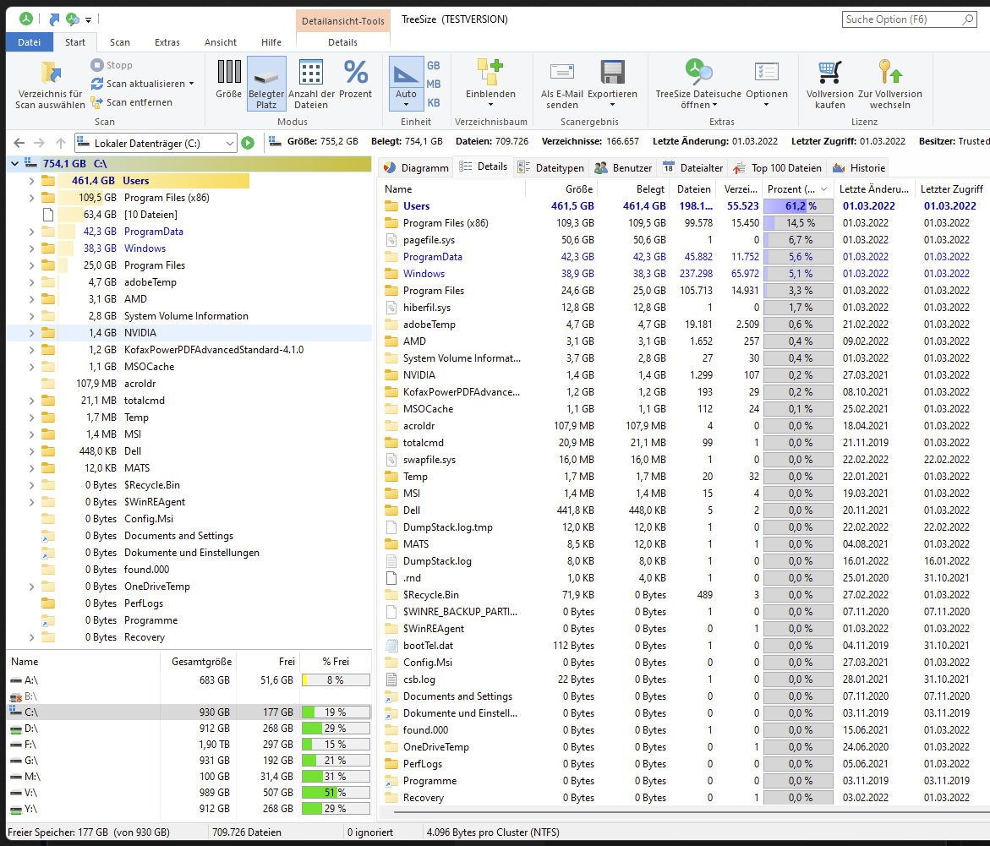The image size is (990, 846).
Task: Open the Exportieren save icon
Action: (612, 72)
